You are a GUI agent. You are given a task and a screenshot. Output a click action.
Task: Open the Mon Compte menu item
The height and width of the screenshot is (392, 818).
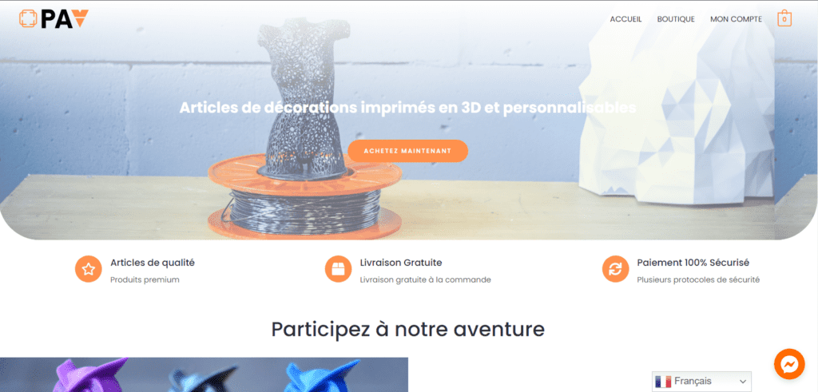coord(736,19)
